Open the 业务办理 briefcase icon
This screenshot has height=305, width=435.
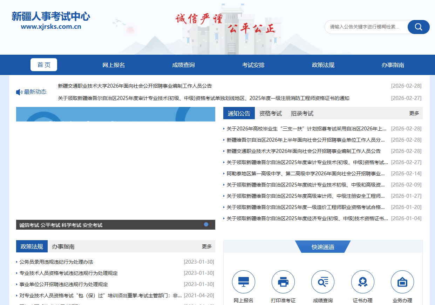pos(402,282)
